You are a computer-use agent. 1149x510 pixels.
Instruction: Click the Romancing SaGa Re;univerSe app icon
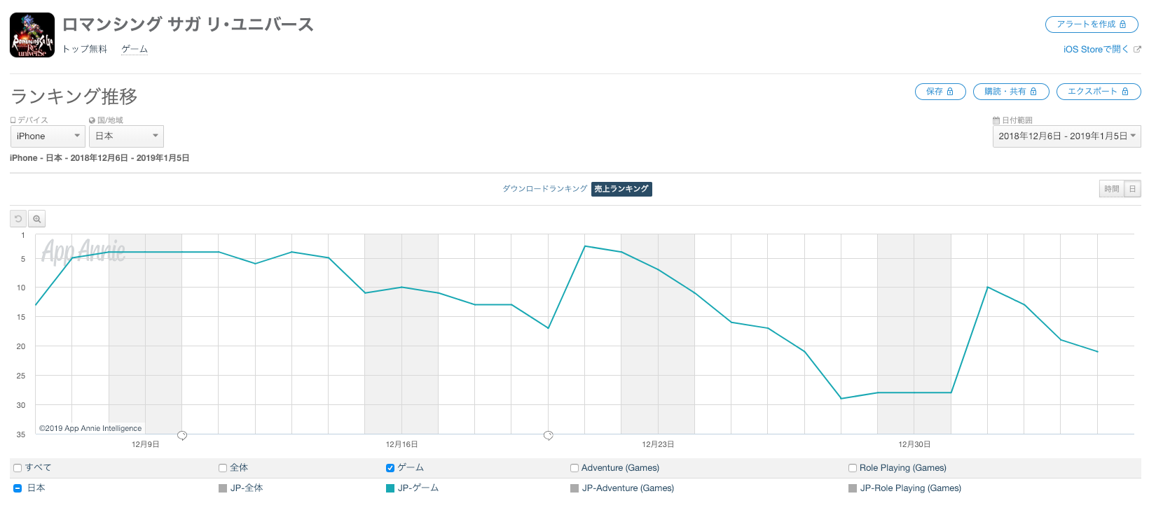click(x=32, y=35)
